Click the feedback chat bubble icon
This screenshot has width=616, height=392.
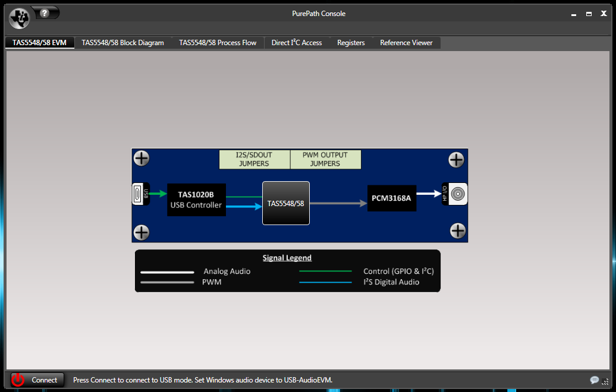[x=595, y=380]
